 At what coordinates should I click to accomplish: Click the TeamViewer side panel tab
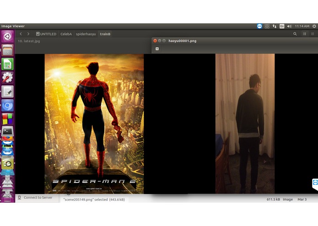(315, 184)
